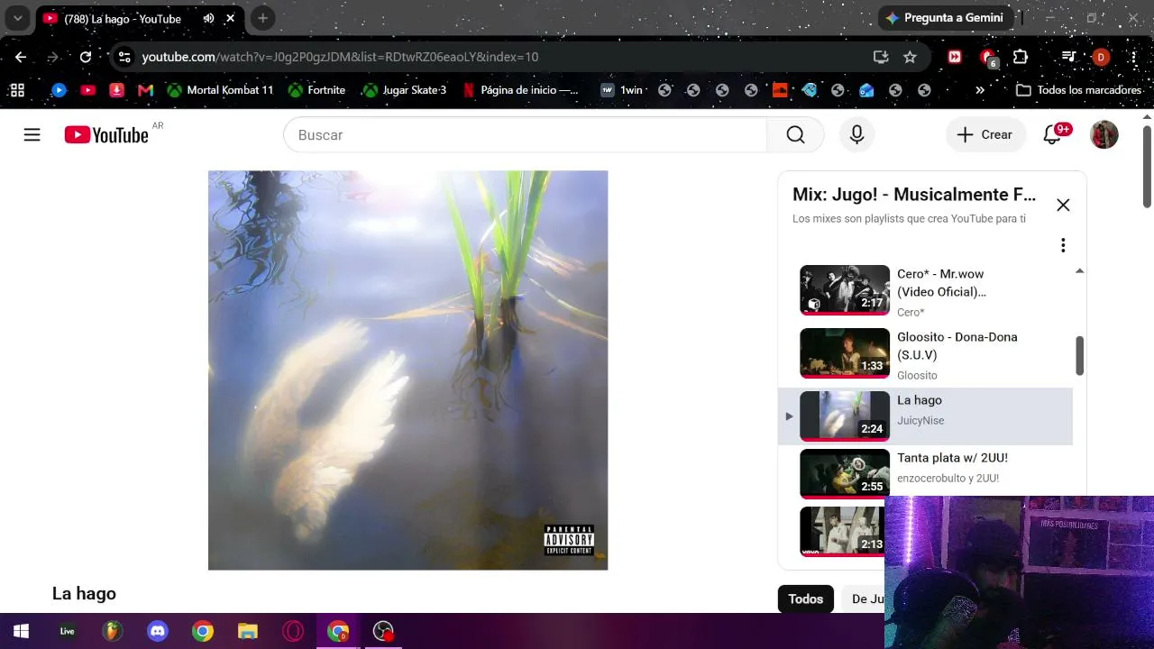
Task: Open the YouTube notifications bell
Action: pyautogui.click(x=1052, y=135)
